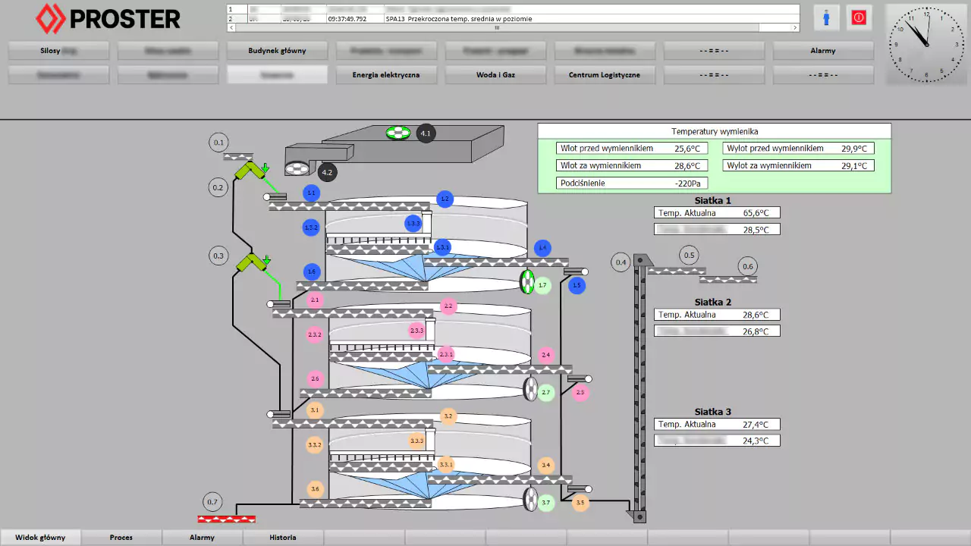971x546 pixels.
Task: Click the bucket elevator at marker 0.4
Action: 640,387
